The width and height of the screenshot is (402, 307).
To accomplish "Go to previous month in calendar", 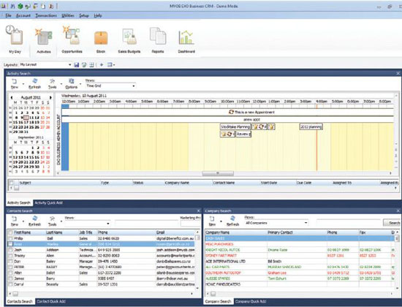I will point(12,97).
